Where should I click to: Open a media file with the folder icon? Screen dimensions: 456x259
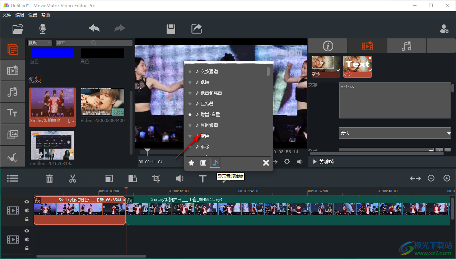click(x=18, y=29)
